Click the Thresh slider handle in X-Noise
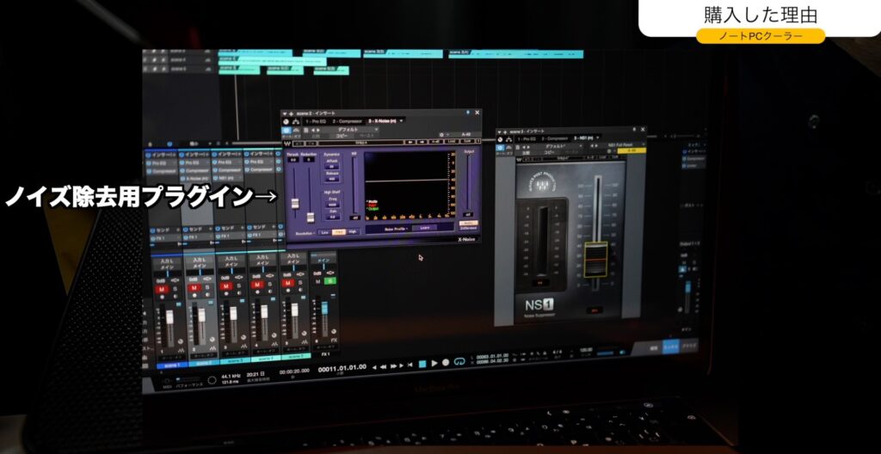 pyautogui.click(x=295, y=204)
